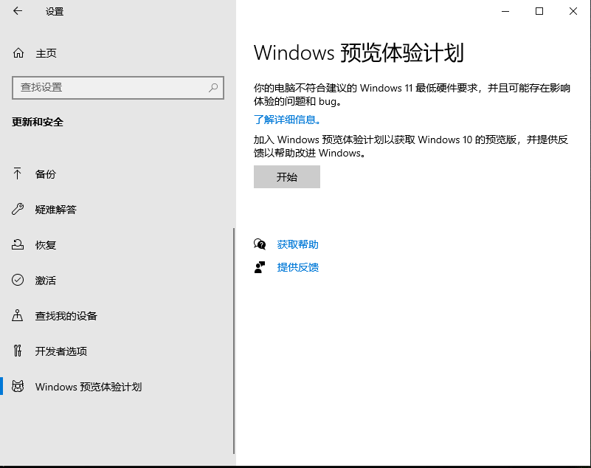Go to 主页 settings home
This screenshot has width=591, height=468.
point(117,53)
